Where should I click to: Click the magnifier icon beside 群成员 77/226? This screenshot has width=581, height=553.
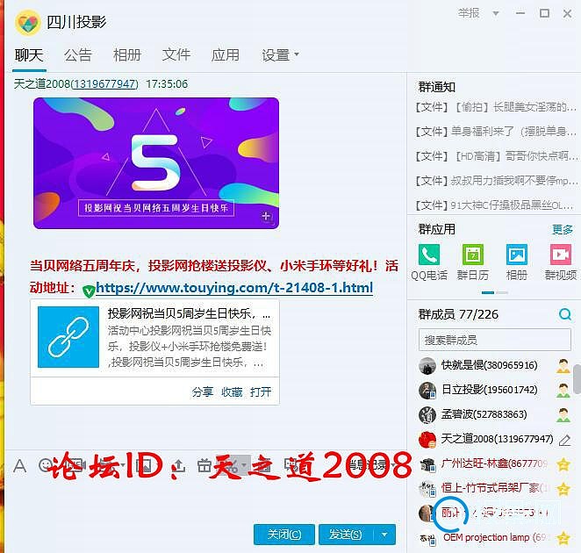pos(565,314)
